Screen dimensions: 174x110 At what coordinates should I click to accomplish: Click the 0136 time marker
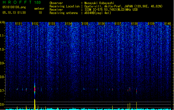pyautogui.click(x=102, y=24)
